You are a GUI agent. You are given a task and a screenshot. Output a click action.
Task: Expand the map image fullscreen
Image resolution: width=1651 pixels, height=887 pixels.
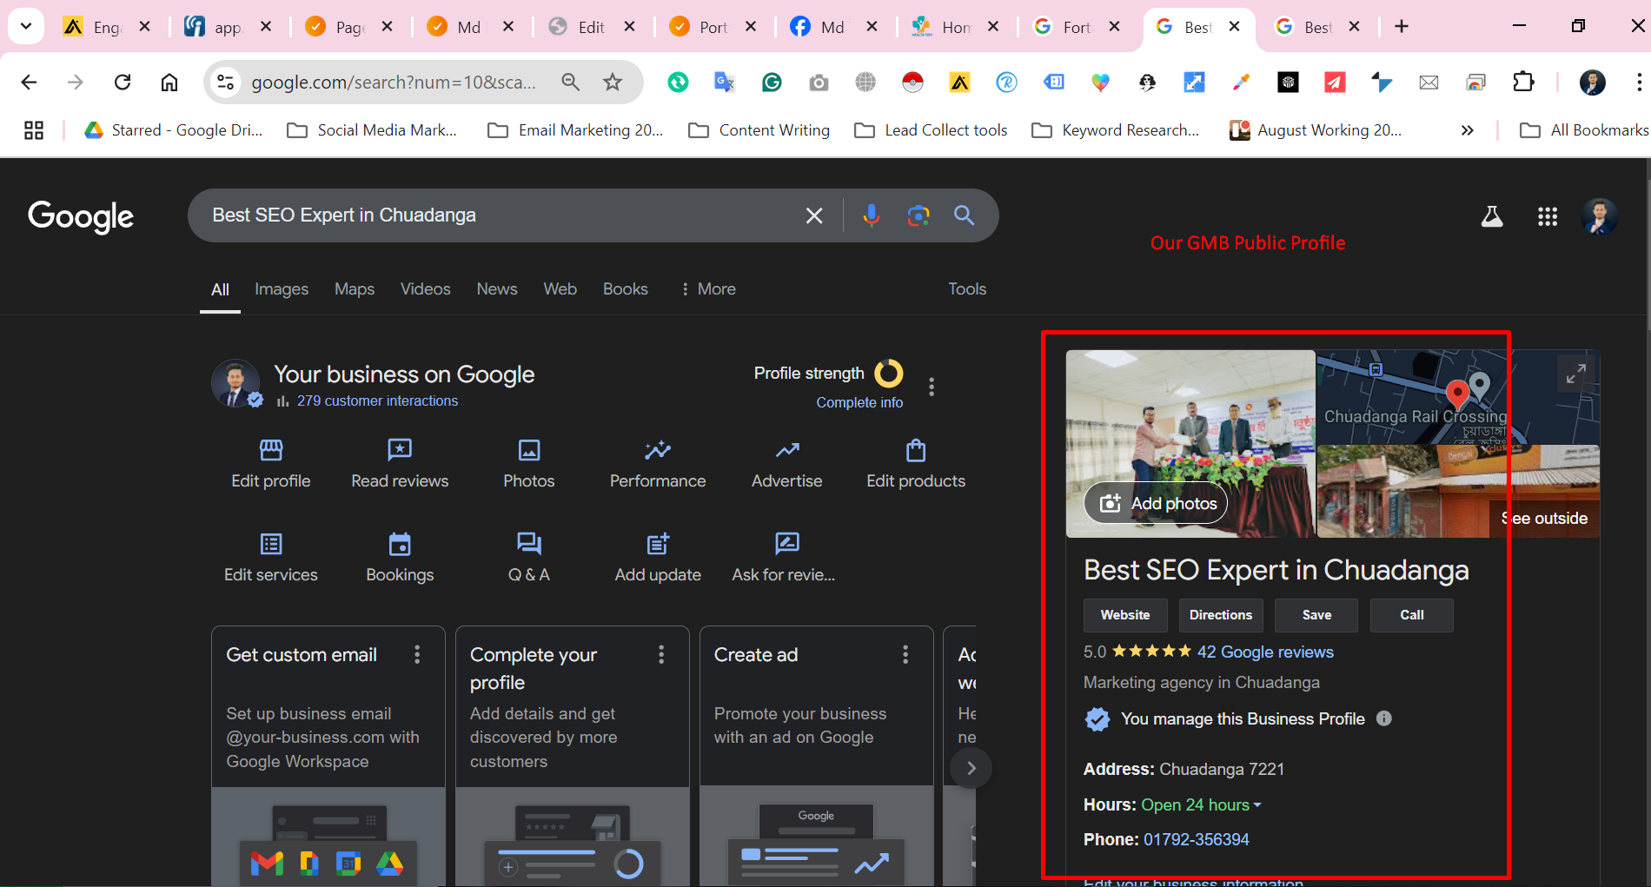coord(1576,374)
